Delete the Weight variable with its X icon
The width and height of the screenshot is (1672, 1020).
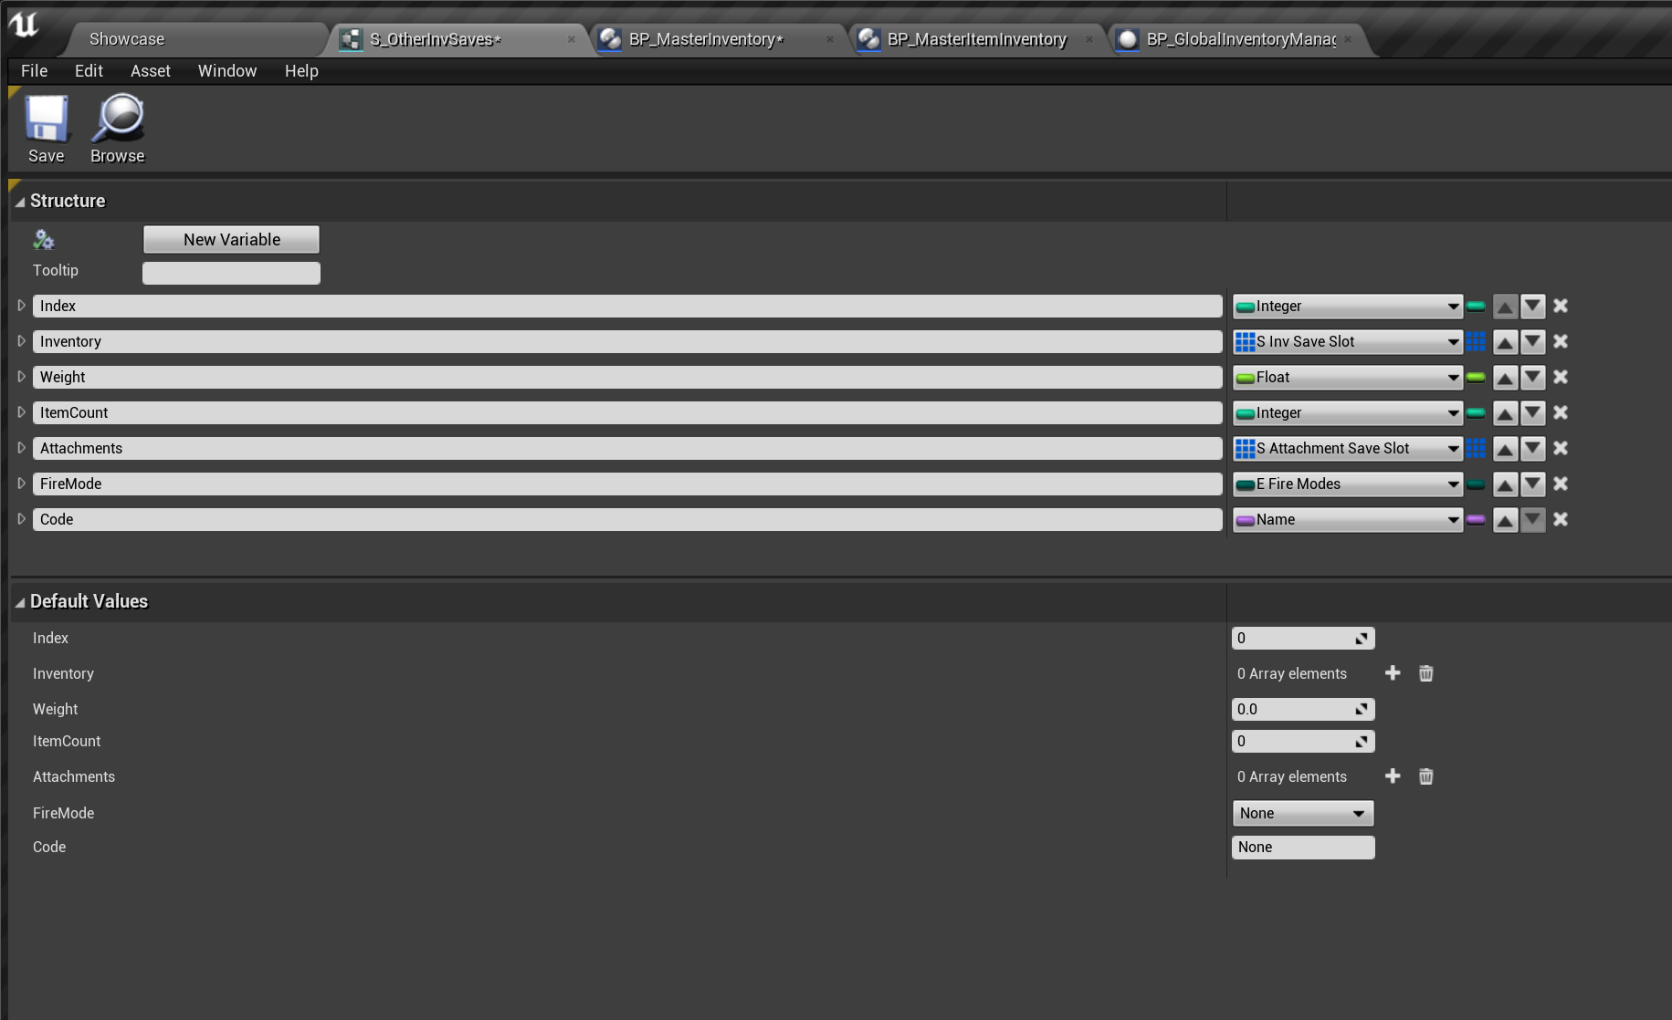click(x=1561, y=377)
